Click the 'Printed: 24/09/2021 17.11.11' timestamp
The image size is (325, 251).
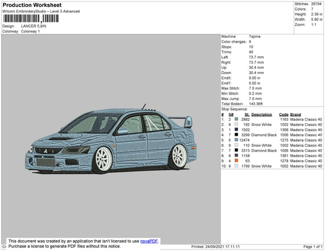click(x=216, y=247)
